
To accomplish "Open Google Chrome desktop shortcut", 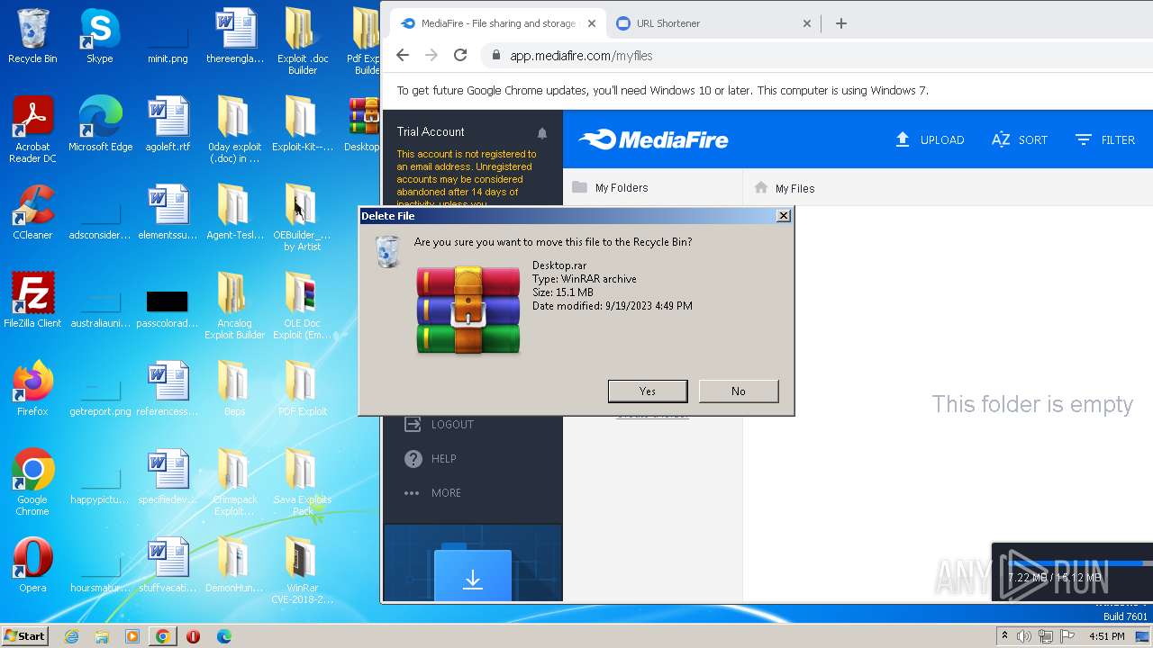I will [x=32, y=482].
